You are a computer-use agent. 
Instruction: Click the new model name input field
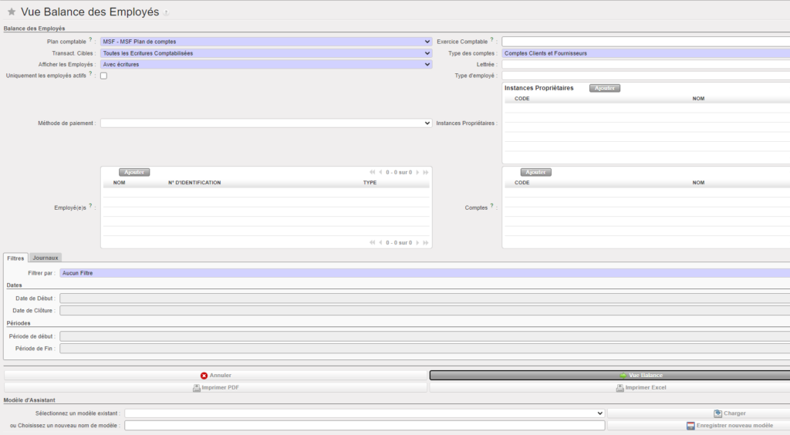point(364,426)
